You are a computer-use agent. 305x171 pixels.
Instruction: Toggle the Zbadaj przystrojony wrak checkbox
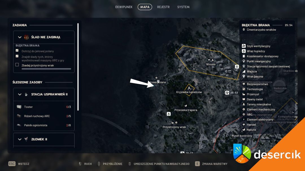17,65
